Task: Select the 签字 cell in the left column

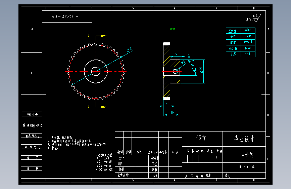Action: pyautogui.click(x=32, y=158)
